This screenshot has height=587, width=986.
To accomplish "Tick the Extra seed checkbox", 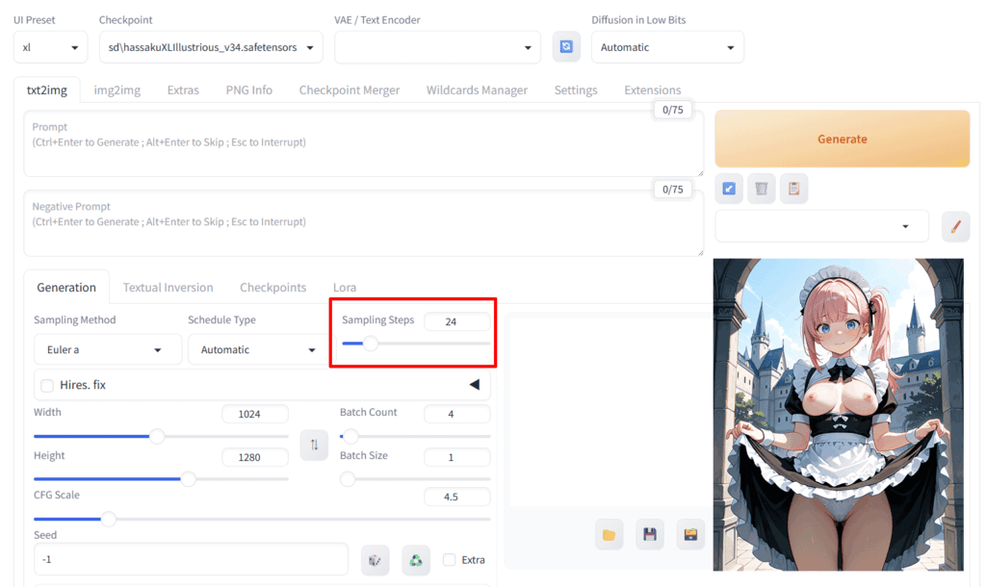I will point(449,559).
